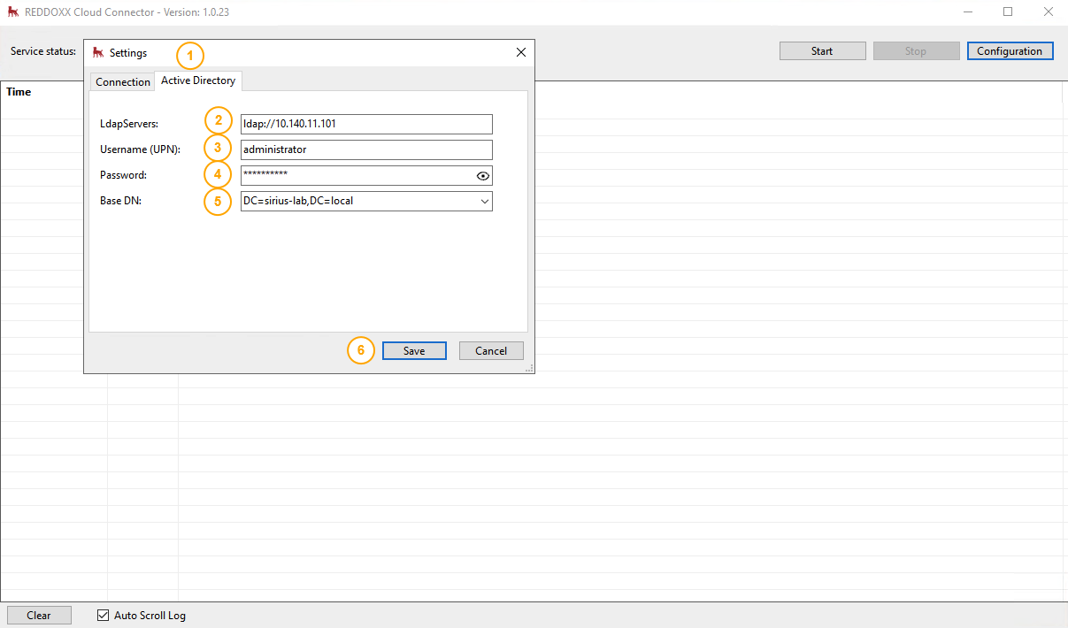Close the Settings dialog with the X
The width and height of the screenshot is (1068, 628).
[x=520, y=52]
